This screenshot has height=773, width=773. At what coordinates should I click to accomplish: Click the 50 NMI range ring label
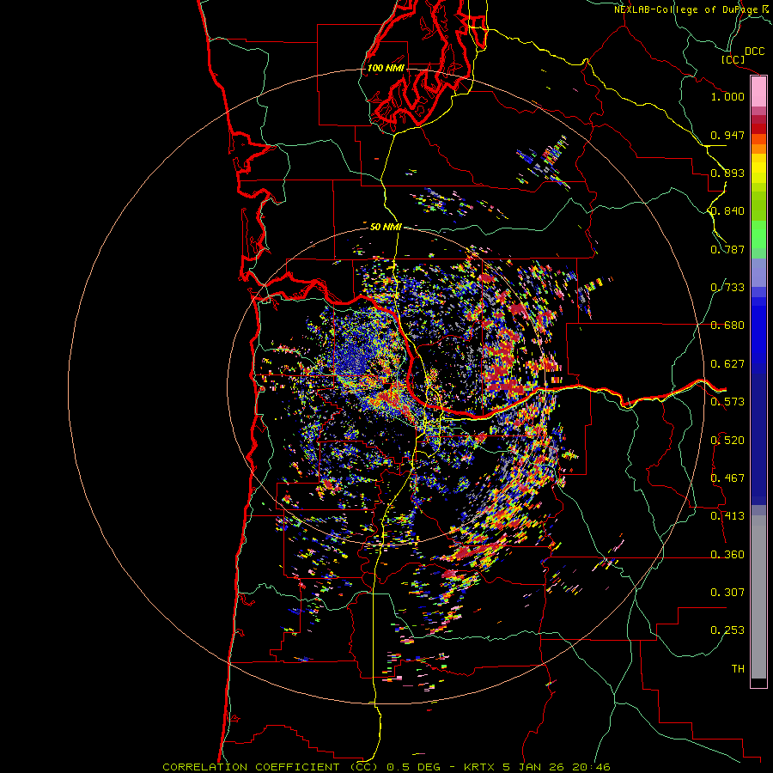(x=386, y=227)
